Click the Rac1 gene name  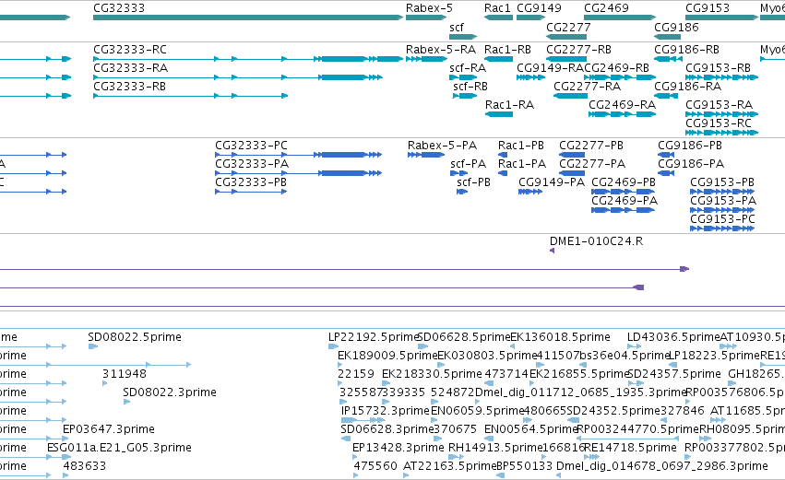497,8
